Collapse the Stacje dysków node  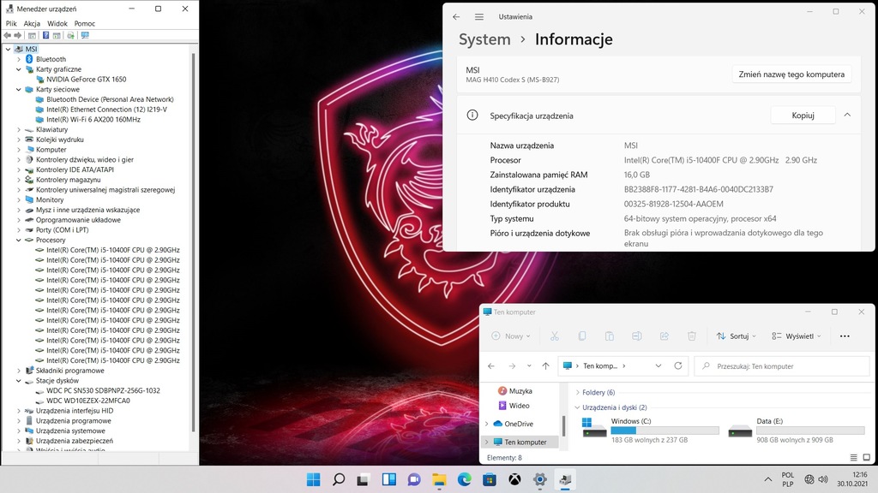coord(19,381)
